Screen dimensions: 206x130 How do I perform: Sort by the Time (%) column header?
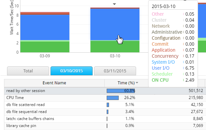(x=126, y=83)
